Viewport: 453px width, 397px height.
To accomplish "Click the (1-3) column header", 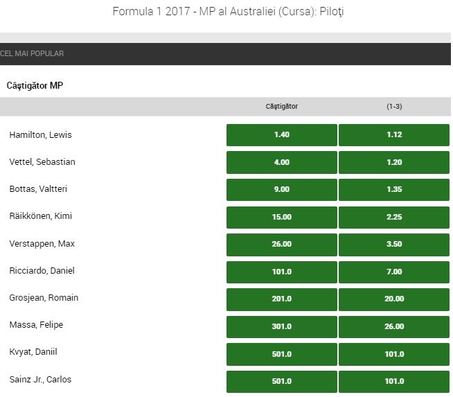I will coord(394,107).
